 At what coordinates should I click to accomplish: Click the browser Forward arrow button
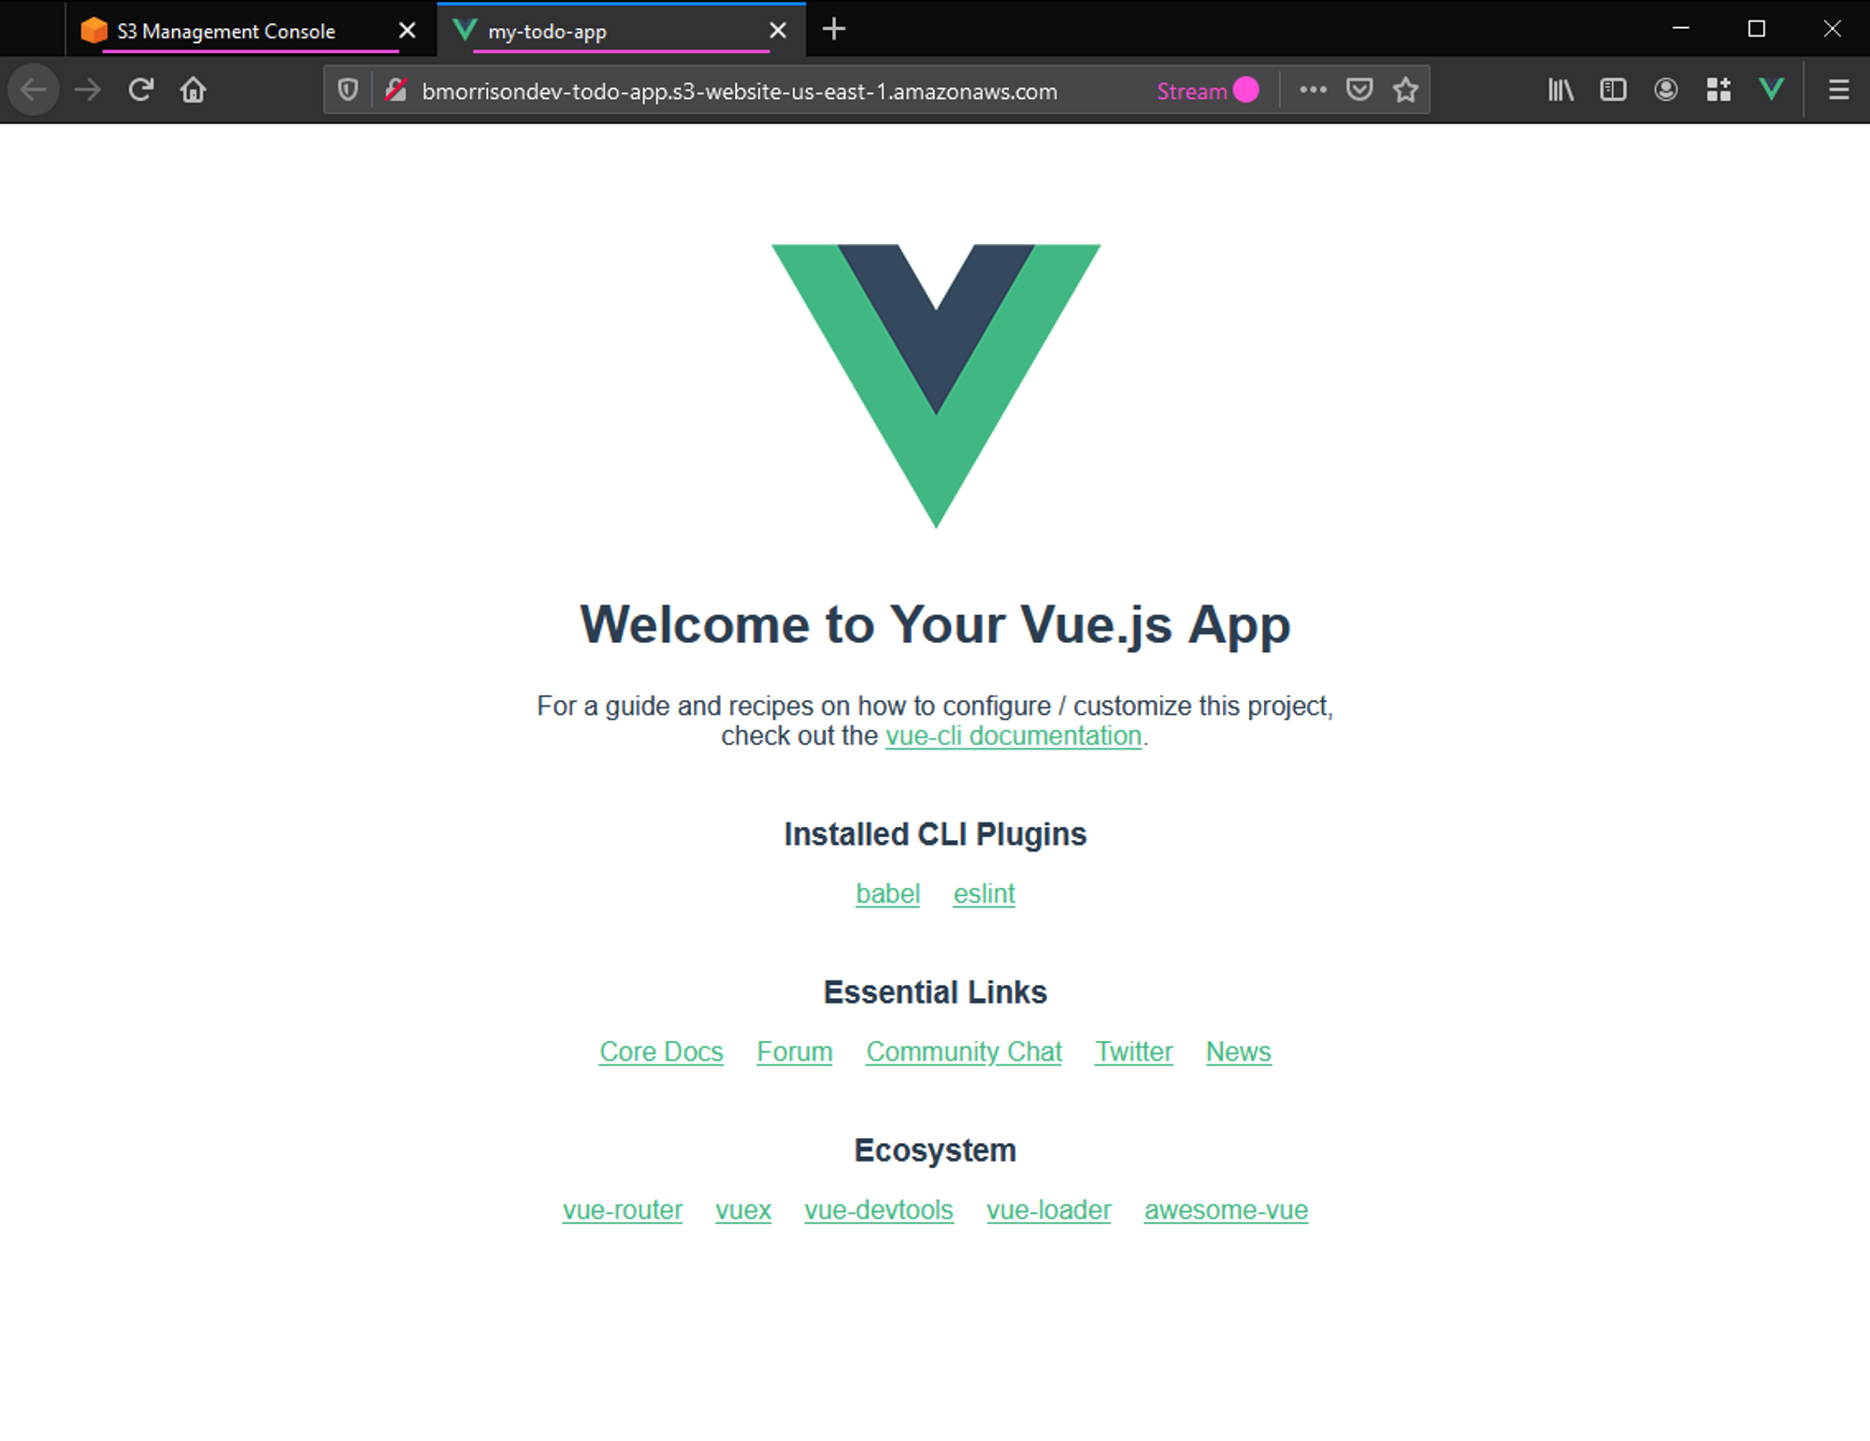coord(88,90)
